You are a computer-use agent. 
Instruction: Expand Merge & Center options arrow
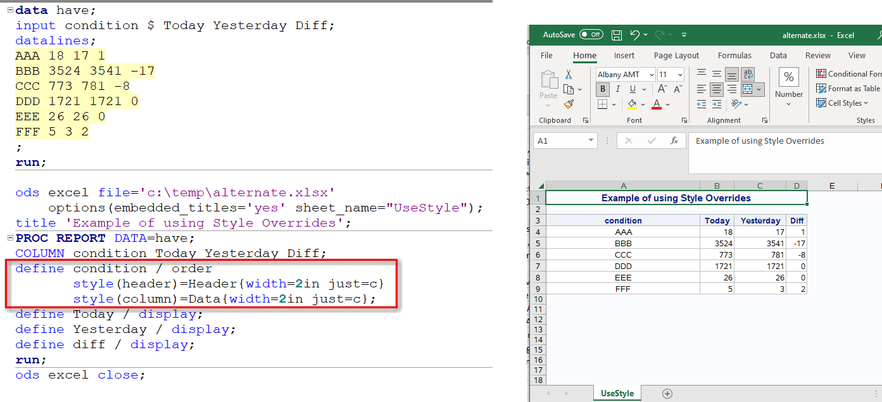coord(759,90)
